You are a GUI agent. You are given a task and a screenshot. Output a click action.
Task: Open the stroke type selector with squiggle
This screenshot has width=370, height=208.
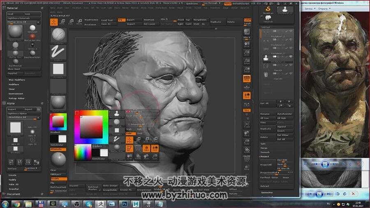pos(58,52)
